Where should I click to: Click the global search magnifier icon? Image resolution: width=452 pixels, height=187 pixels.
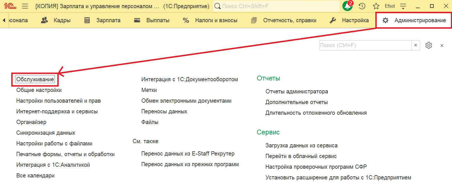pyautogui.click(x=217, y=6)
